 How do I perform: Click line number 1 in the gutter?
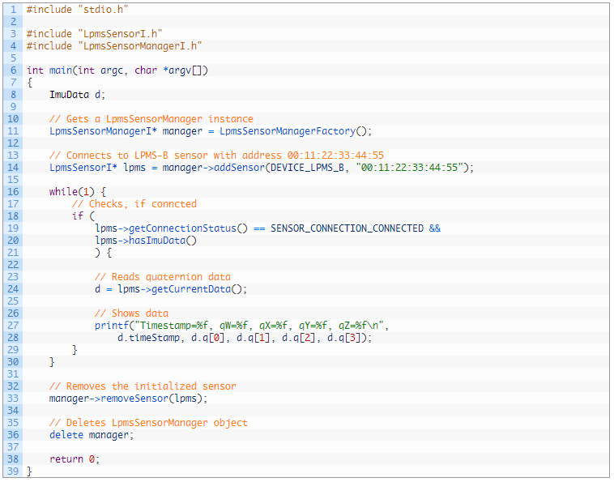pos(12,10)
